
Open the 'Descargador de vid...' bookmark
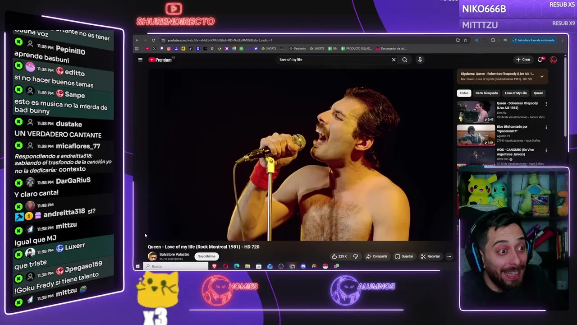[x=391, y=49]
